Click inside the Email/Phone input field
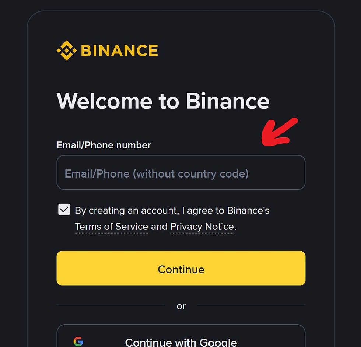 coord(181,173)
